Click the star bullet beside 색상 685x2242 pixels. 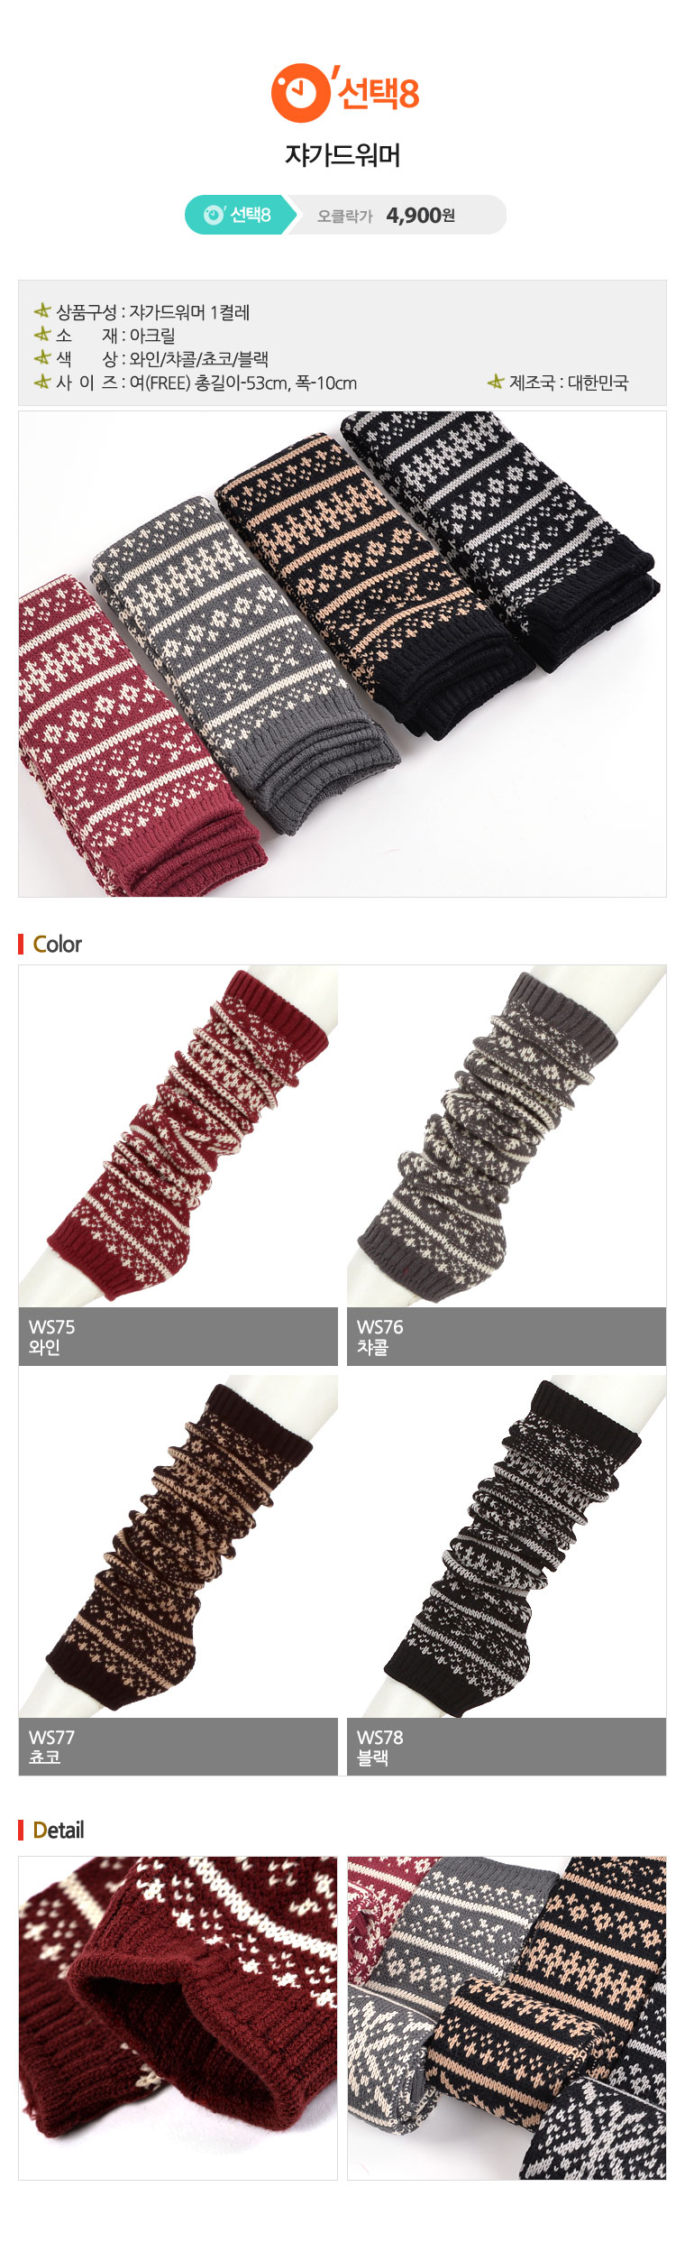coord(42,358)
